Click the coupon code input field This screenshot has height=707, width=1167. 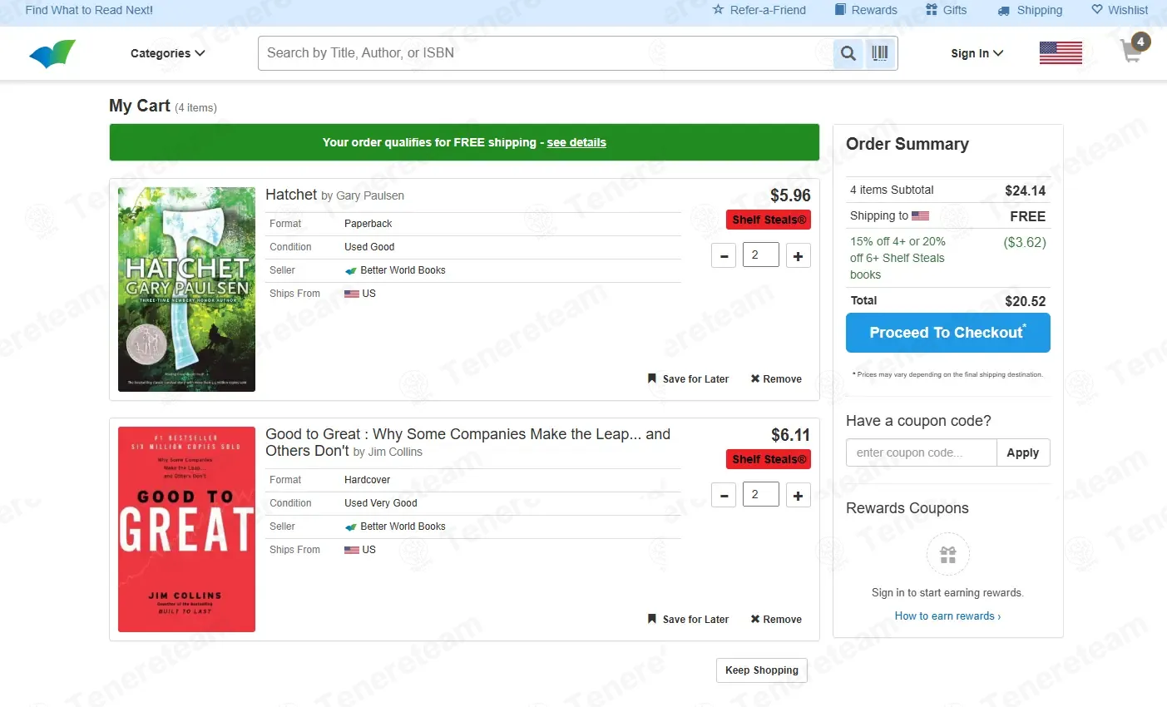(x=922, y=452)
